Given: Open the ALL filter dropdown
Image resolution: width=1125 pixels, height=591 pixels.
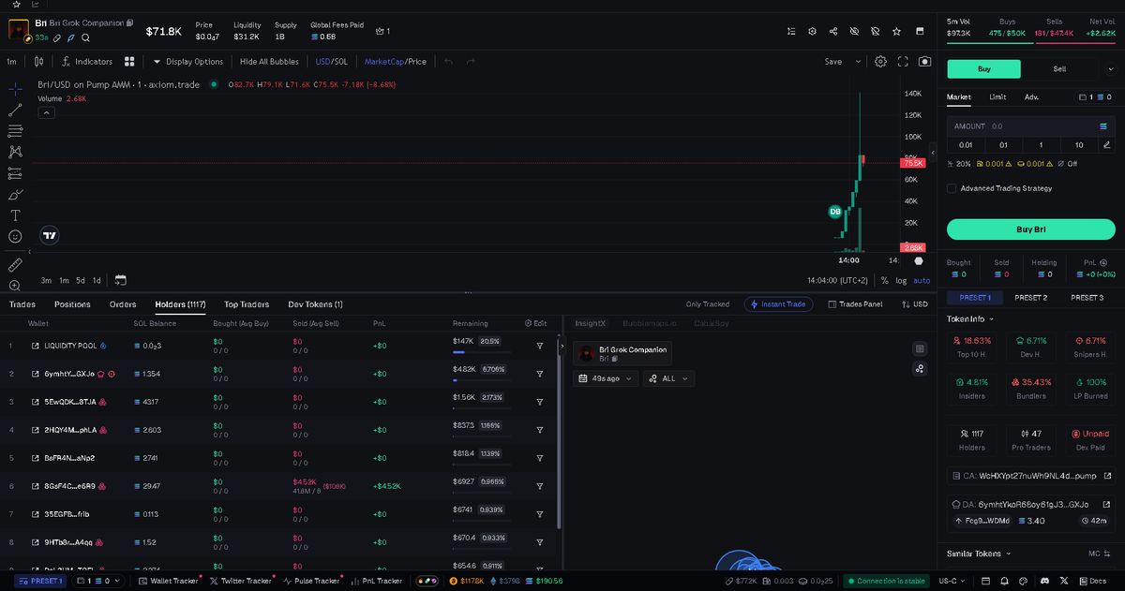Looking at the screenshot, I should coord(669,378).
